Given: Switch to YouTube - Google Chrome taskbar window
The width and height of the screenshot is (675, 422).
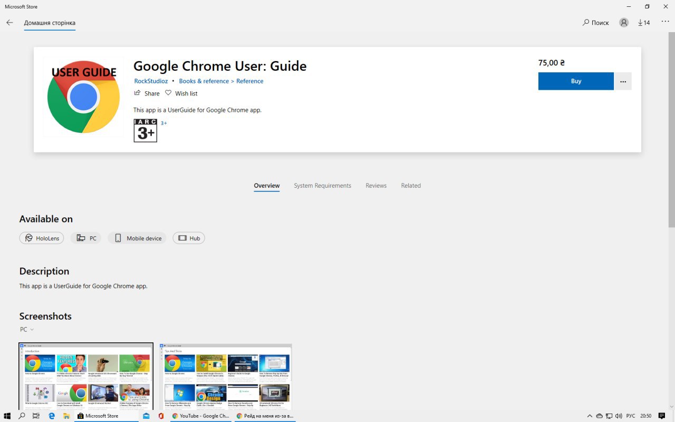Looking at the screenshot, I should point(200,416).
